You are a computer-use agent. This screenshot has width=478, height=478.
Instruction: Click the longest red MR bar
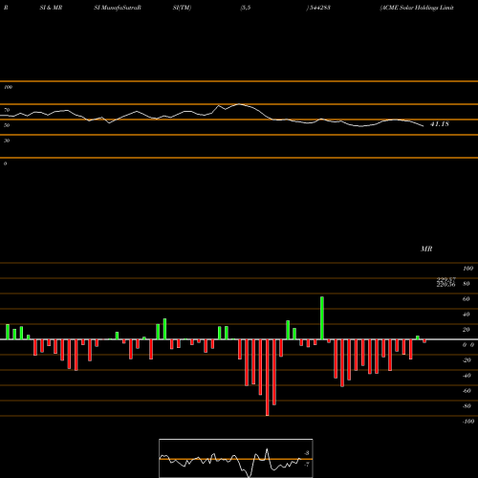tap(267, 378)
